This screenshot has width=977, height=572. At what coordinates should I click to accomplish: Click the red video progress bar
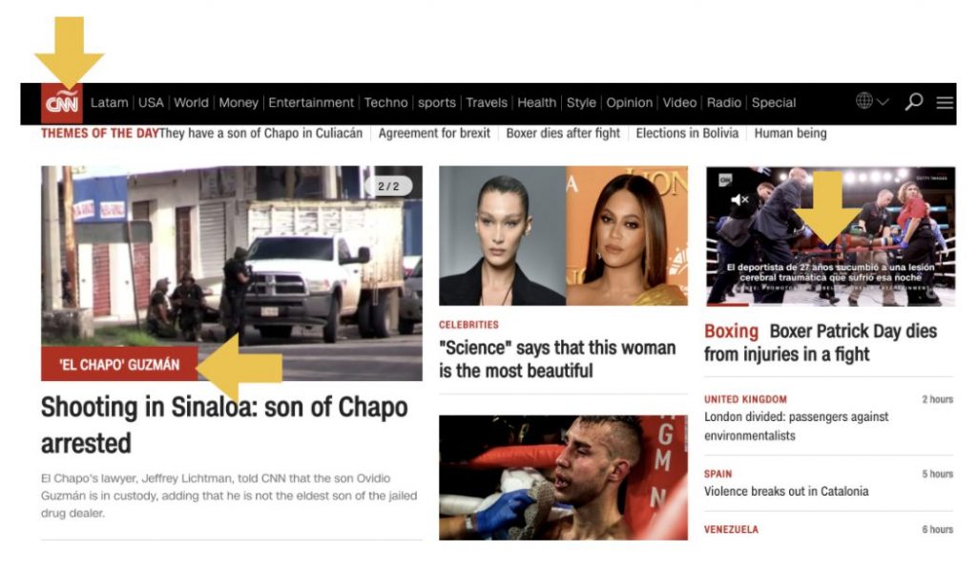point(727,305)
